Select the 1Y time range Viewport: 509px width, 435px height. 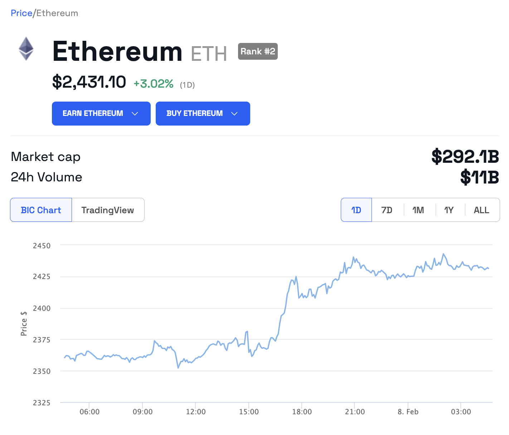449,210
